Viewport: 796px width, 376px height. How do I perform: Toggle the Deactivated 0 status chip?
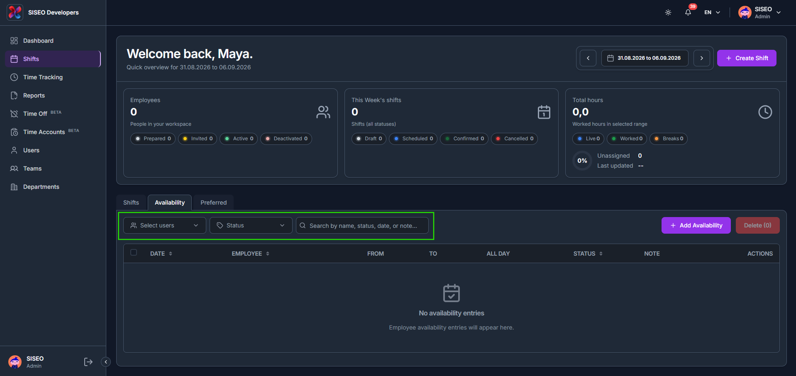[x=286, y=139]
